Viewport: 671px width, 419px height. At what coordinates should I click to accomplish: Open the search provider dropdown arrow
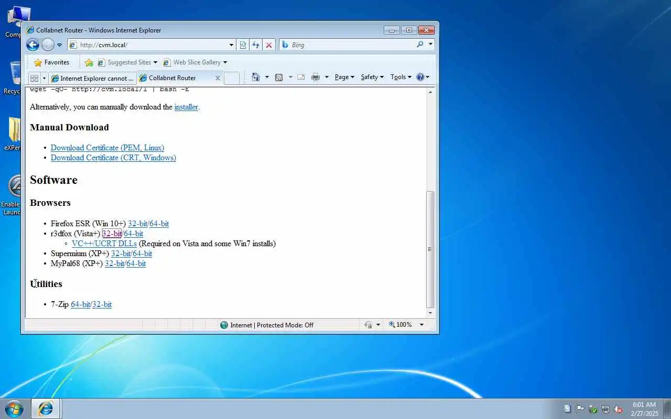click(x=431, y=45)
